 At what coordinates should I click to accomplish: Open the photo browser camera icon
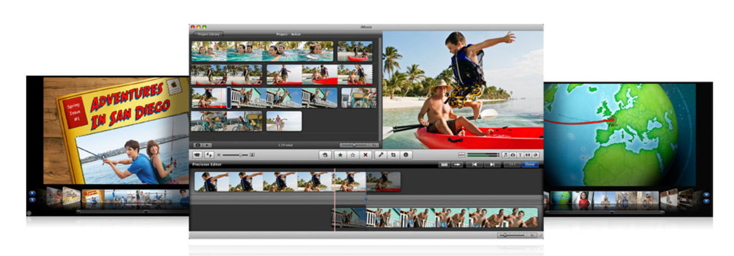click(513, 155)
